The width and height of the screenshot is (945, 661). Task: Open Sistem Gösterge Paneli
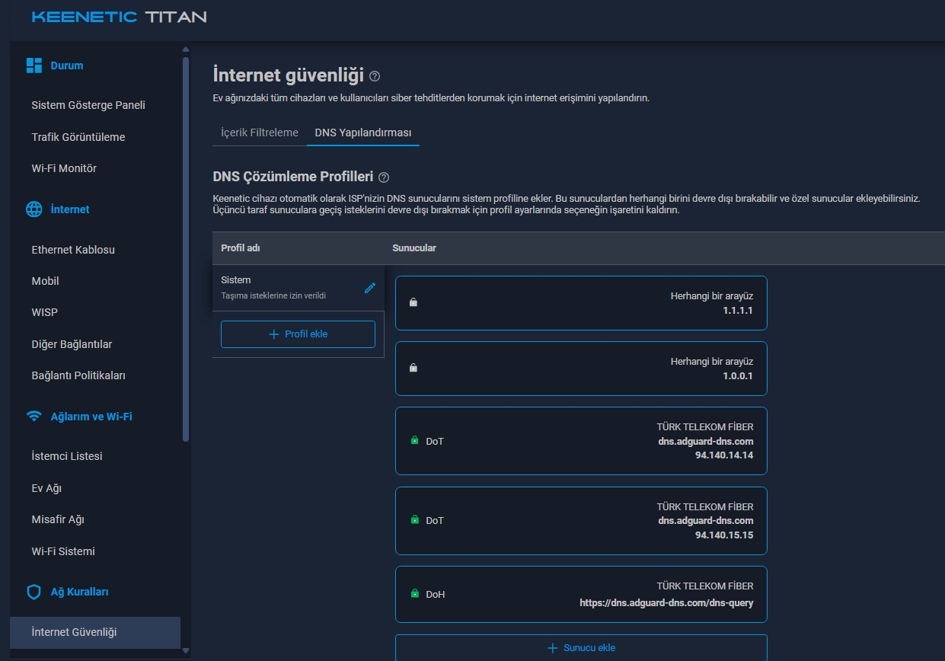[88, 105]
